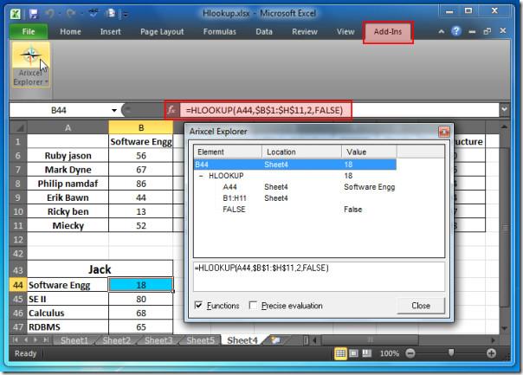
Task: Open the Formulas ribbon tab
Action: tap(219, 32)
